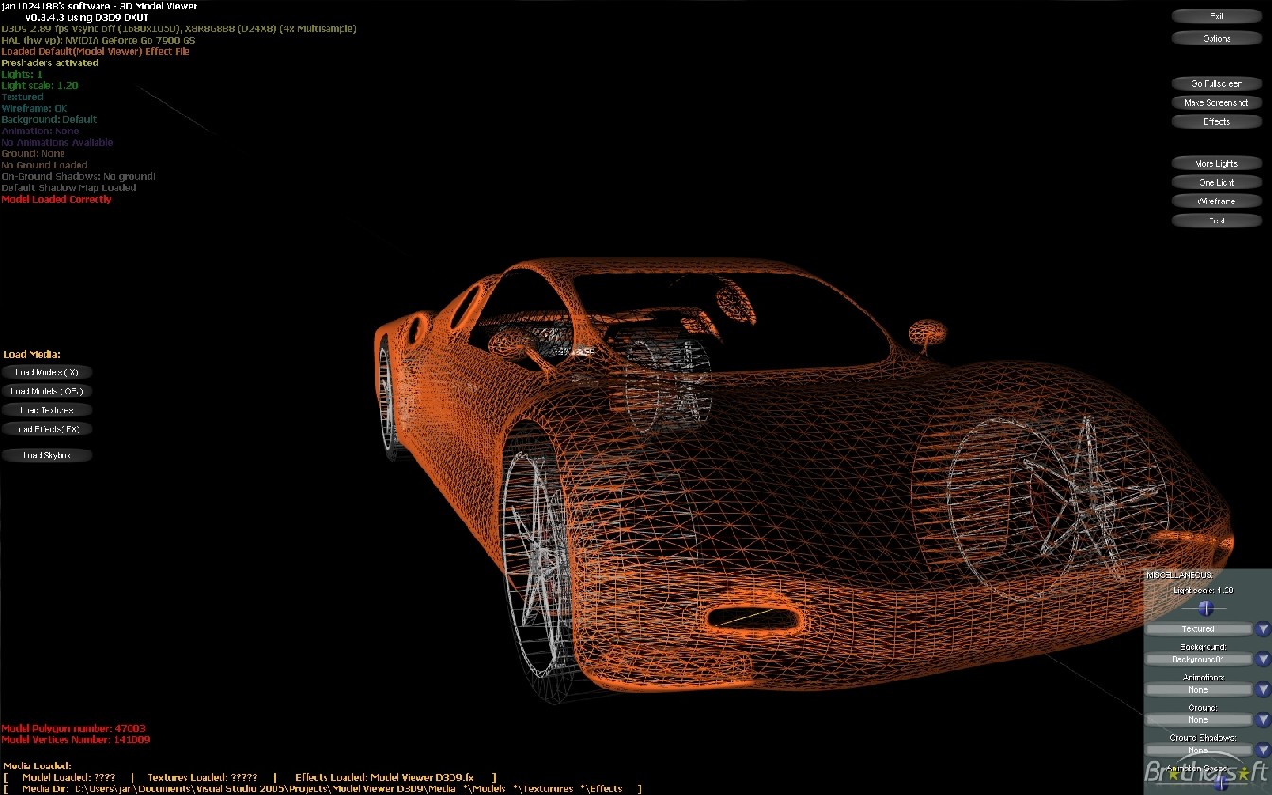This screenshot has width=1272, height=795.
Task: Open the Effects panel
Action: (x=1215, y=121)
